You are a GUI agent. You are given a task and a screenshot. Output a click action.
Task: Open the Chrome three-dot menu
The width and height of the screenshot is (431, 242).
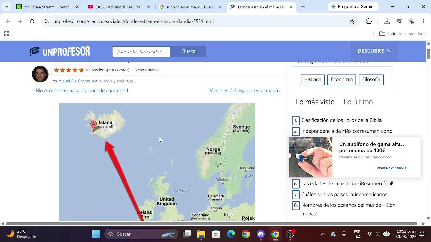[423, 21]
